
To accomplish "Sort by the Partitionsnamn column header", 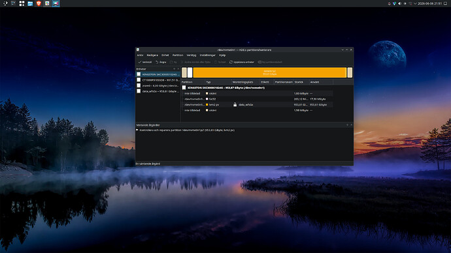I will click(x=284, y=82).
